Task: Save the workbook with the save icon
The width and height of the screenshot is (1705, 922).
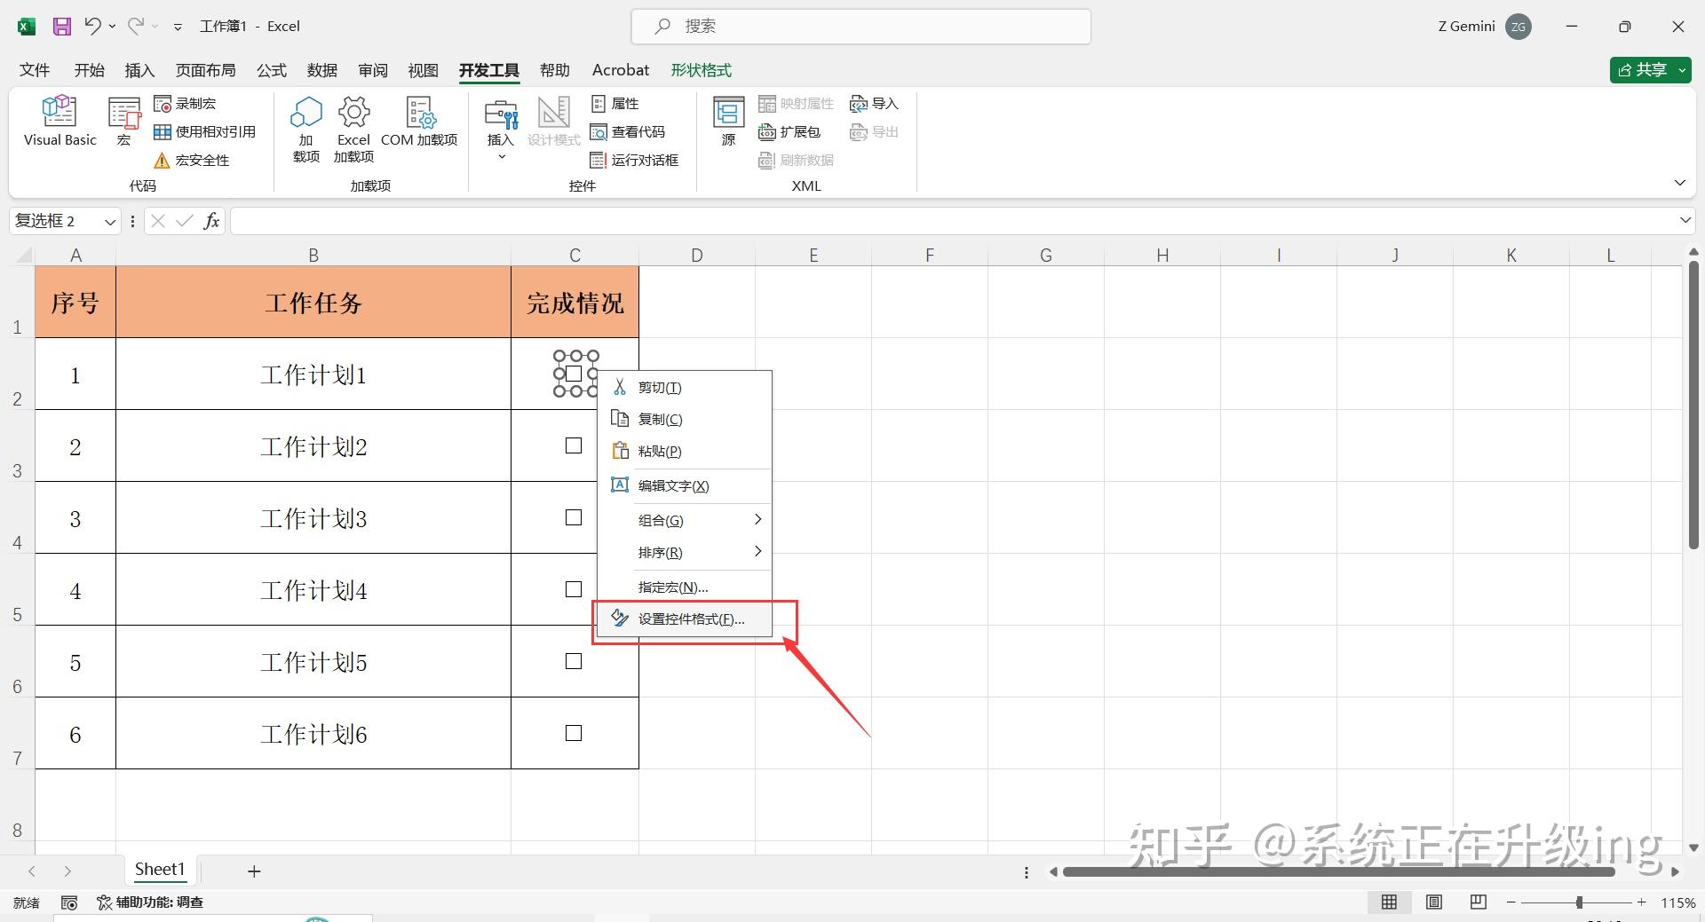Action: tap(62, 27)
